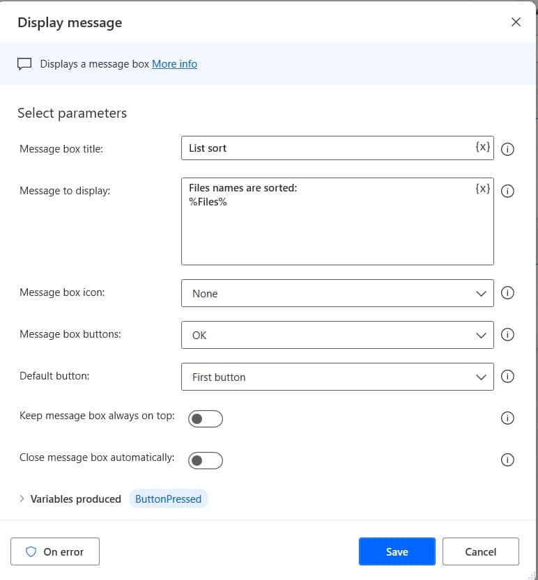Screen dimensions: 538x580
Task: Click the Cancel button
Action: tap(481, 551)
